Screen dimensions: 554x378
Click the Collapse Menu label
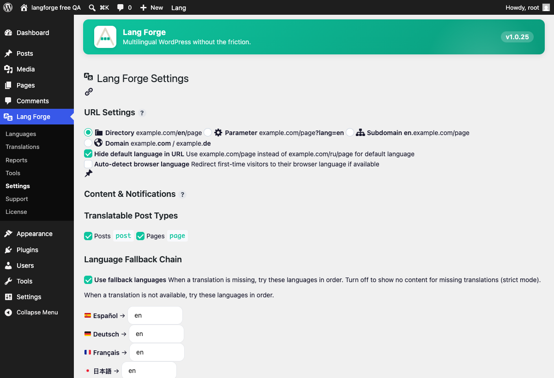tap(37, 312)
